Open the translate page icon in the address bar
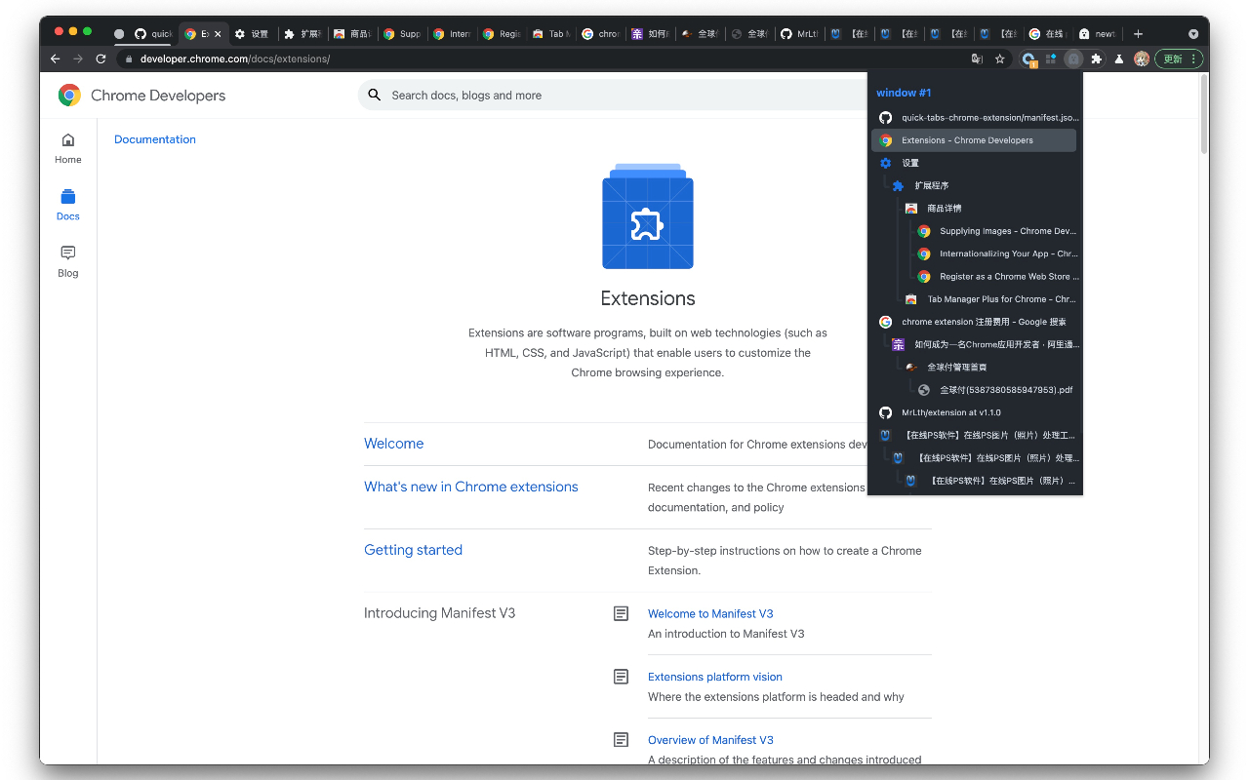 coord(977,58)
